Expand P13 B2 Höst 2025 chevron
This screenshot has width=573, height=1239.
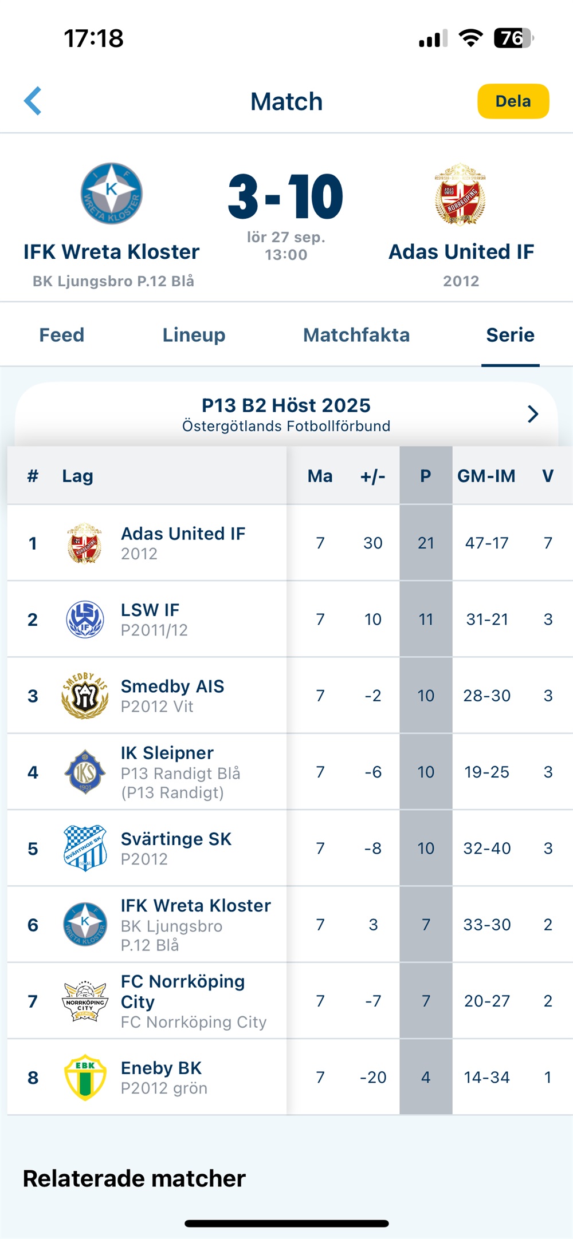pos(533,414)
